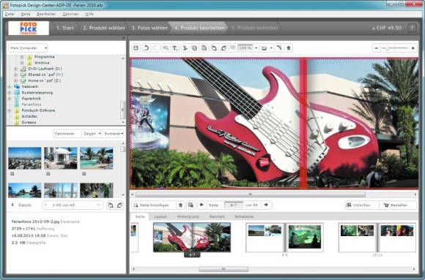The image size is (425, 280).
Task: Click the save icon in the editor toolbar
Action: [x=136, y=48]
